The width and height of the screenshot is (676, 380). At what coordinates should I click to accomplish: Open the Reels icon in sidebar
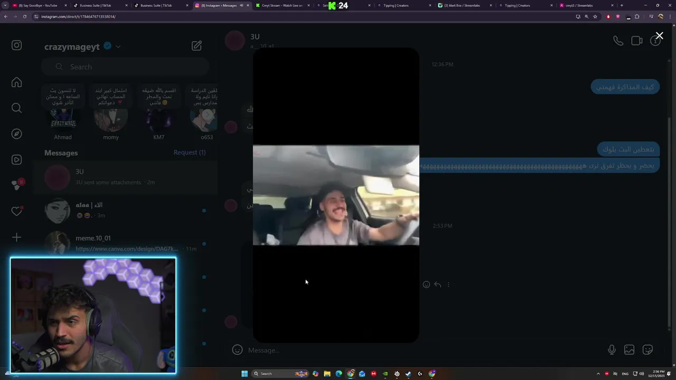(x=16, y=160)
